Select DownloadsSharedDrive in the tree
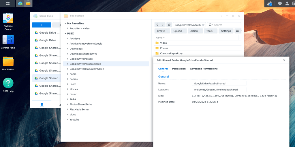The width and height of the screenshot is (295, 147). (83, 54)
